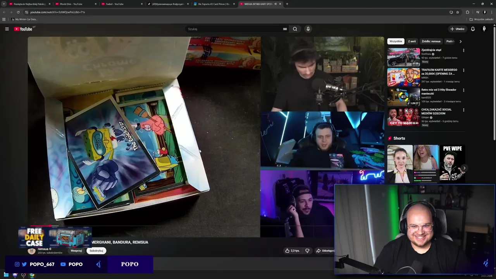Open the on-screen keyboard in search box
The width and height of the screenshot is (496, 279).
(x=285, y=29)
